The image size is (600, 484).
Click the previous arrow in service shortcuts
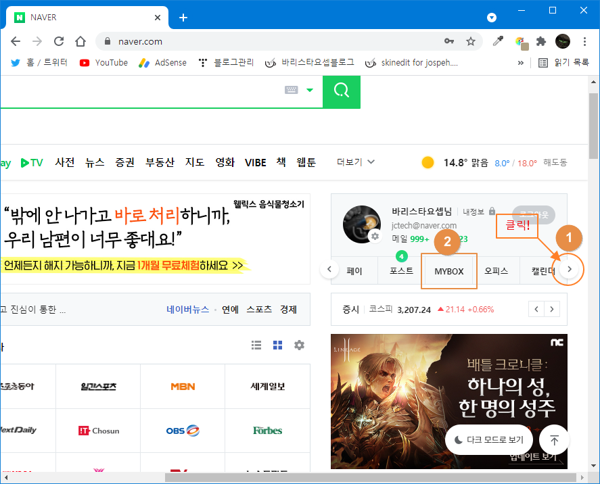(329, 269)
